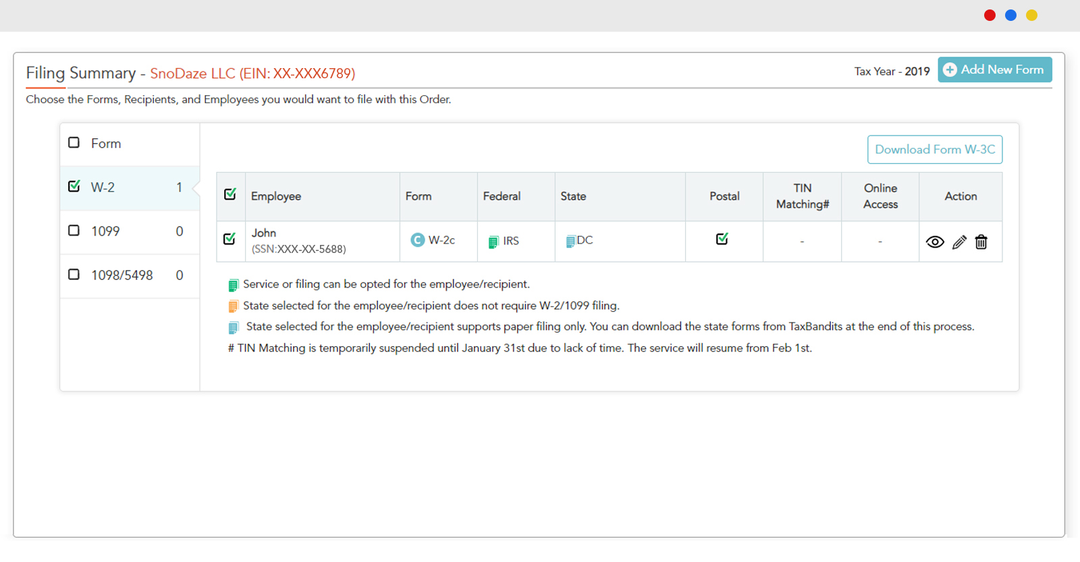Viewport: 1080px width, 562px height.
Task: Click the W-2c correction form icon
Action: click(x=418, y=240)
